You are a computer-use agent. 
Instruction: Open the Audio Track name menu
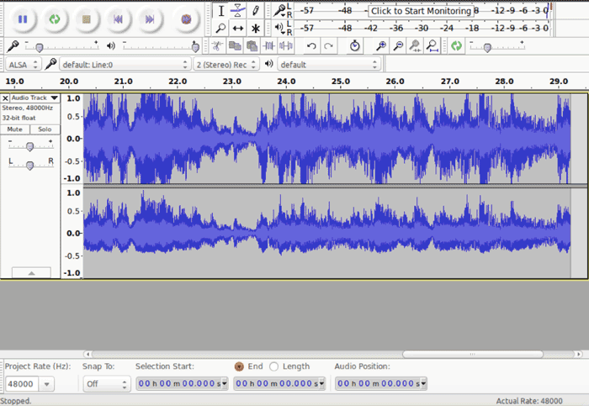tap(34, 98)
